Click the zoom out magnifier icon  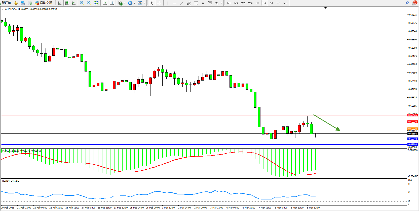click(89, 3)
